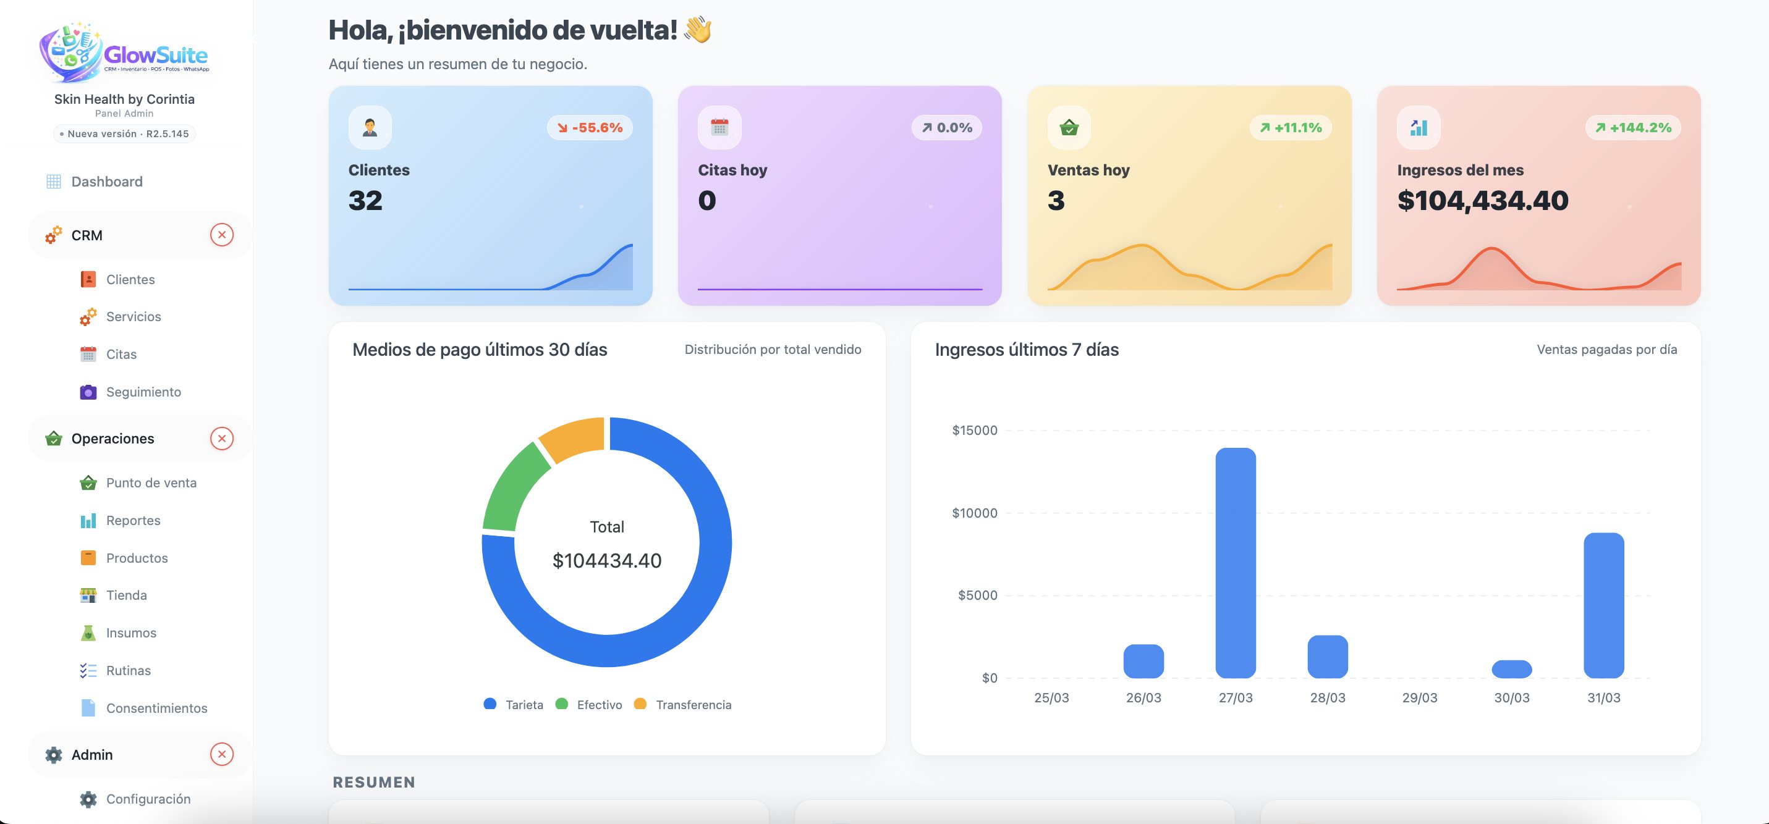Click the Consentimientos document icon

point(88,708)
